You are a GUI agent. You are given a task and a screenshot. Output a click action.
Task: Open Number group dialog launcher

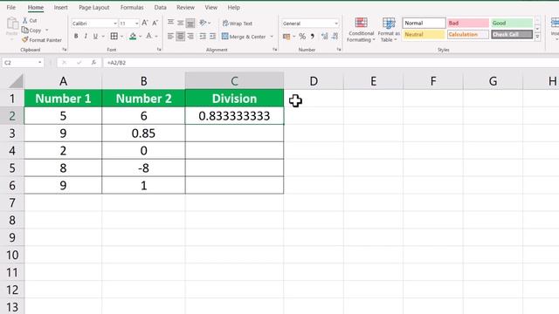coord(339,50)
